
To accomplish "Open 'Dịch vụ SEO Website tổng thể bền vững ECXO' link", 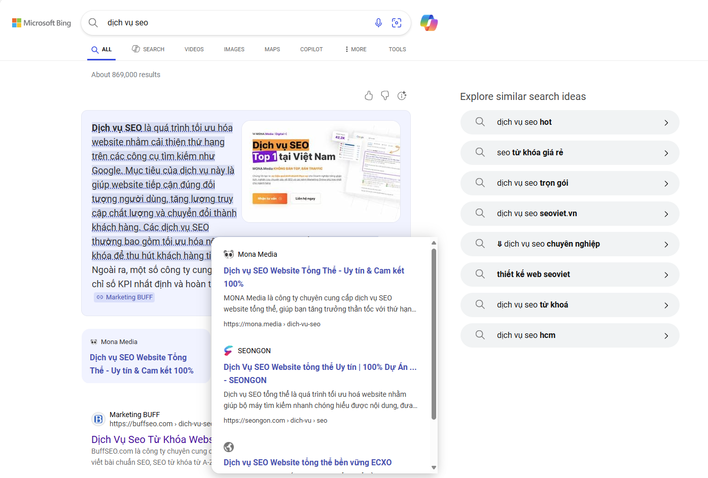I will pos(308,462).
